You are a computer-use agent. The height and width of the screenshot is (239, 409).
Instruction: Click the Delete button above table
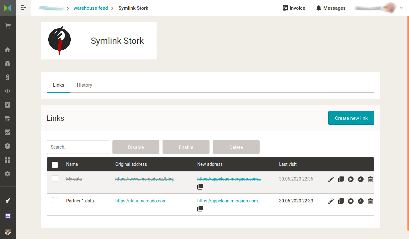click(236, 147)
